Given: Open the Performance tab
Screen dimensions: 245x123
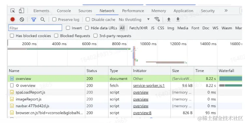Looking at the screenshot, I should (x=133, y=11).
